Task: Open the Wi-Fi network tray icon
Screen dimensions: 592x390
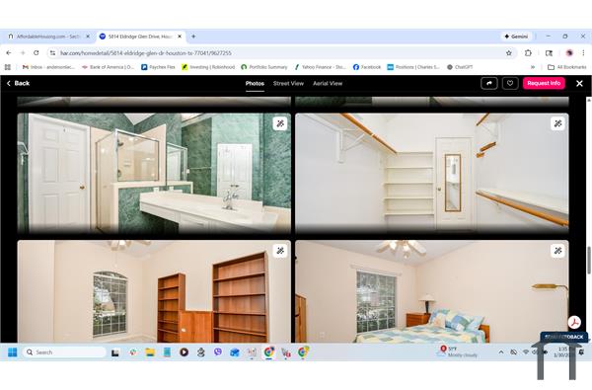Action: coord(525,352)
